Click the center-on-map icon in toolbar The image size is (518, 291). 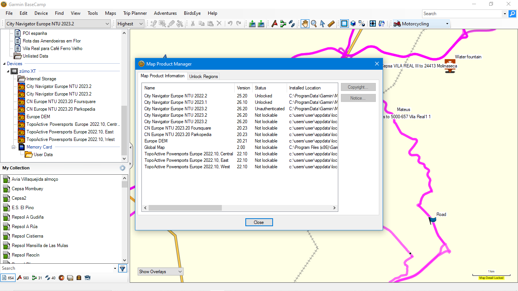click(373, 23)
